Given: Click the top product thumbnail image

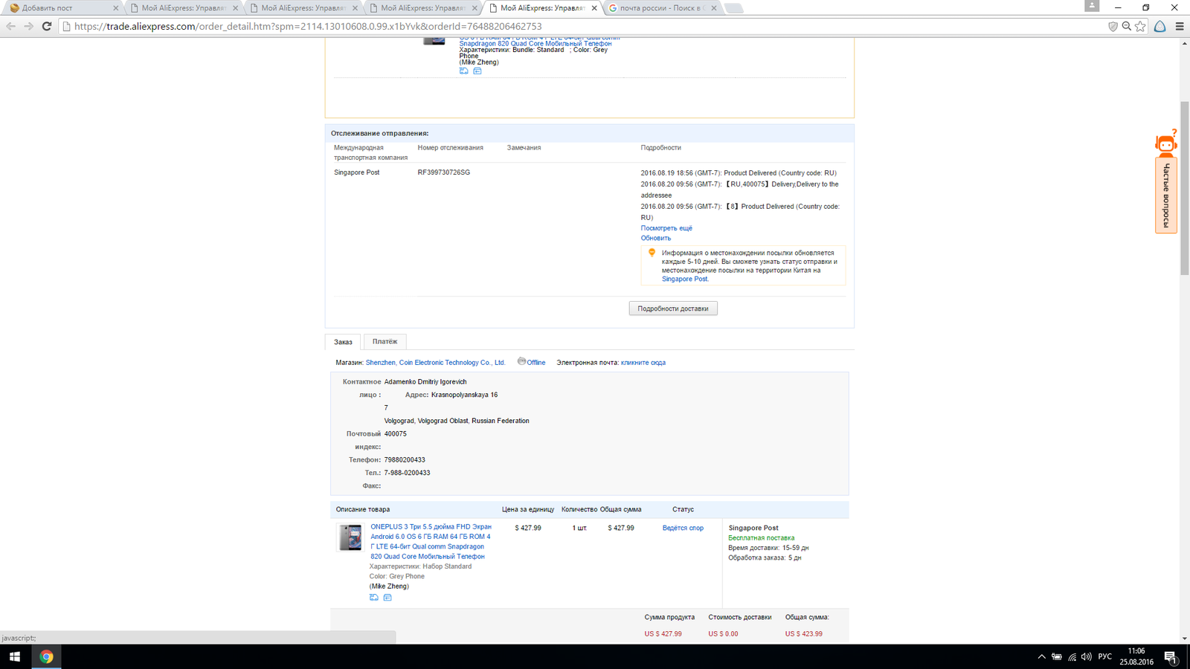Looking at the screenshot, I should 434,41.
